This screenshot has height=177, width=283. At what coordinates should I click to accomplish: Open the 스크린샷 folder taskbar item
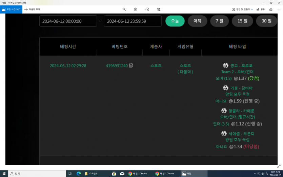(x=96, y=174)
